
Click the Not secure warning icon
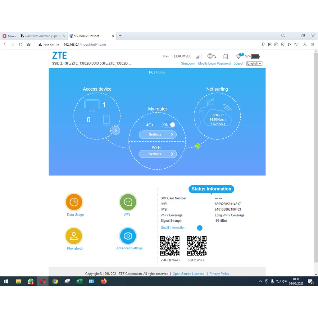[40, 45]
